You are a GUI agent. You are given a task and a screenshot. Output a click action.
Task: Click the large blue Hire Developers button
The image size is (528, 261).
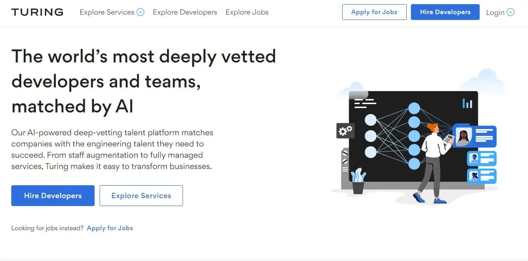tap(53, 196)
